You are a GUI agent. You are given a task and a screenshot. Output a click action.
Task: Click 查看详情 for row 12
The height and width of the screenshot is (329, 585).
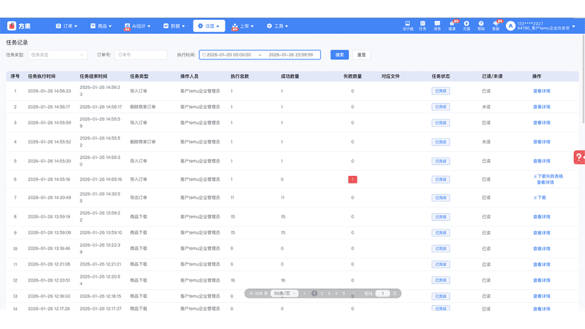coord(541,280)
